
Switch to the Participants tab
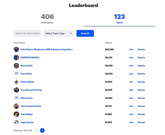[47, 19]
